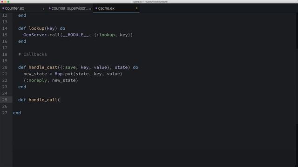Screen dimensions: 298x167
Task: Click the 'end' keyword on line 27
Action: [17, 113]
